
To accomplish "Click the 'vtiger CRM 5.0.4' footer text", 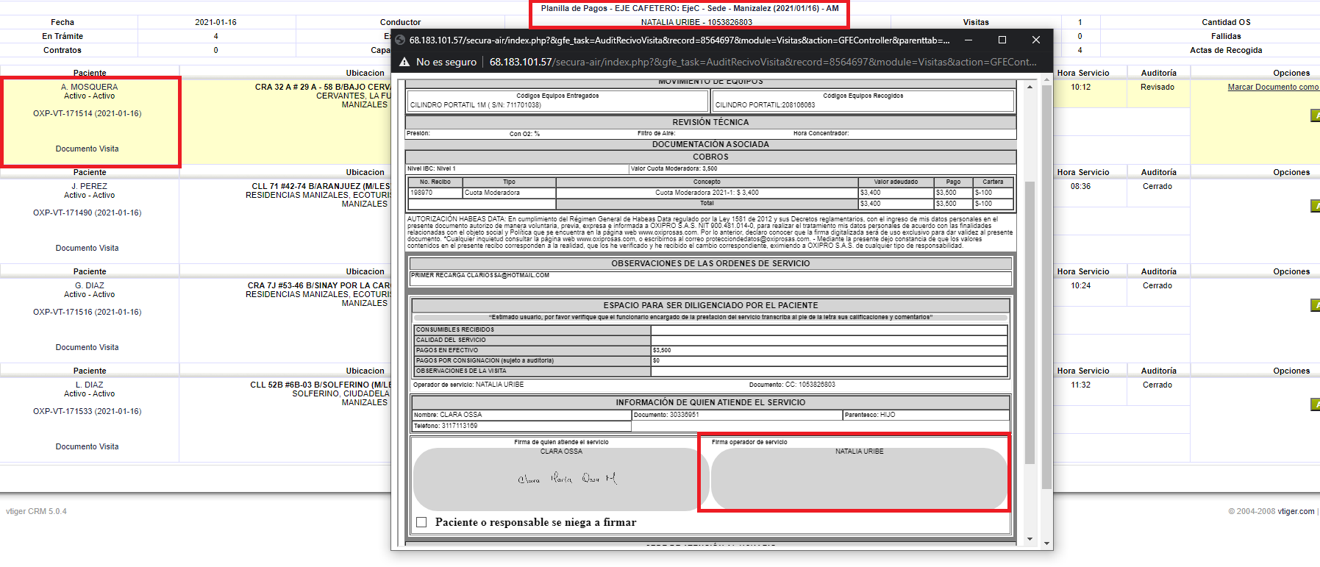I will coord(36,511).
